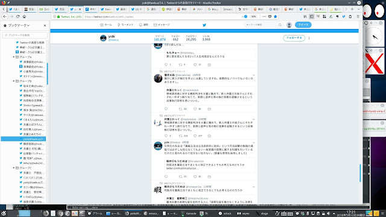Open the Twitter tab left of the active tab

(60, 10)
